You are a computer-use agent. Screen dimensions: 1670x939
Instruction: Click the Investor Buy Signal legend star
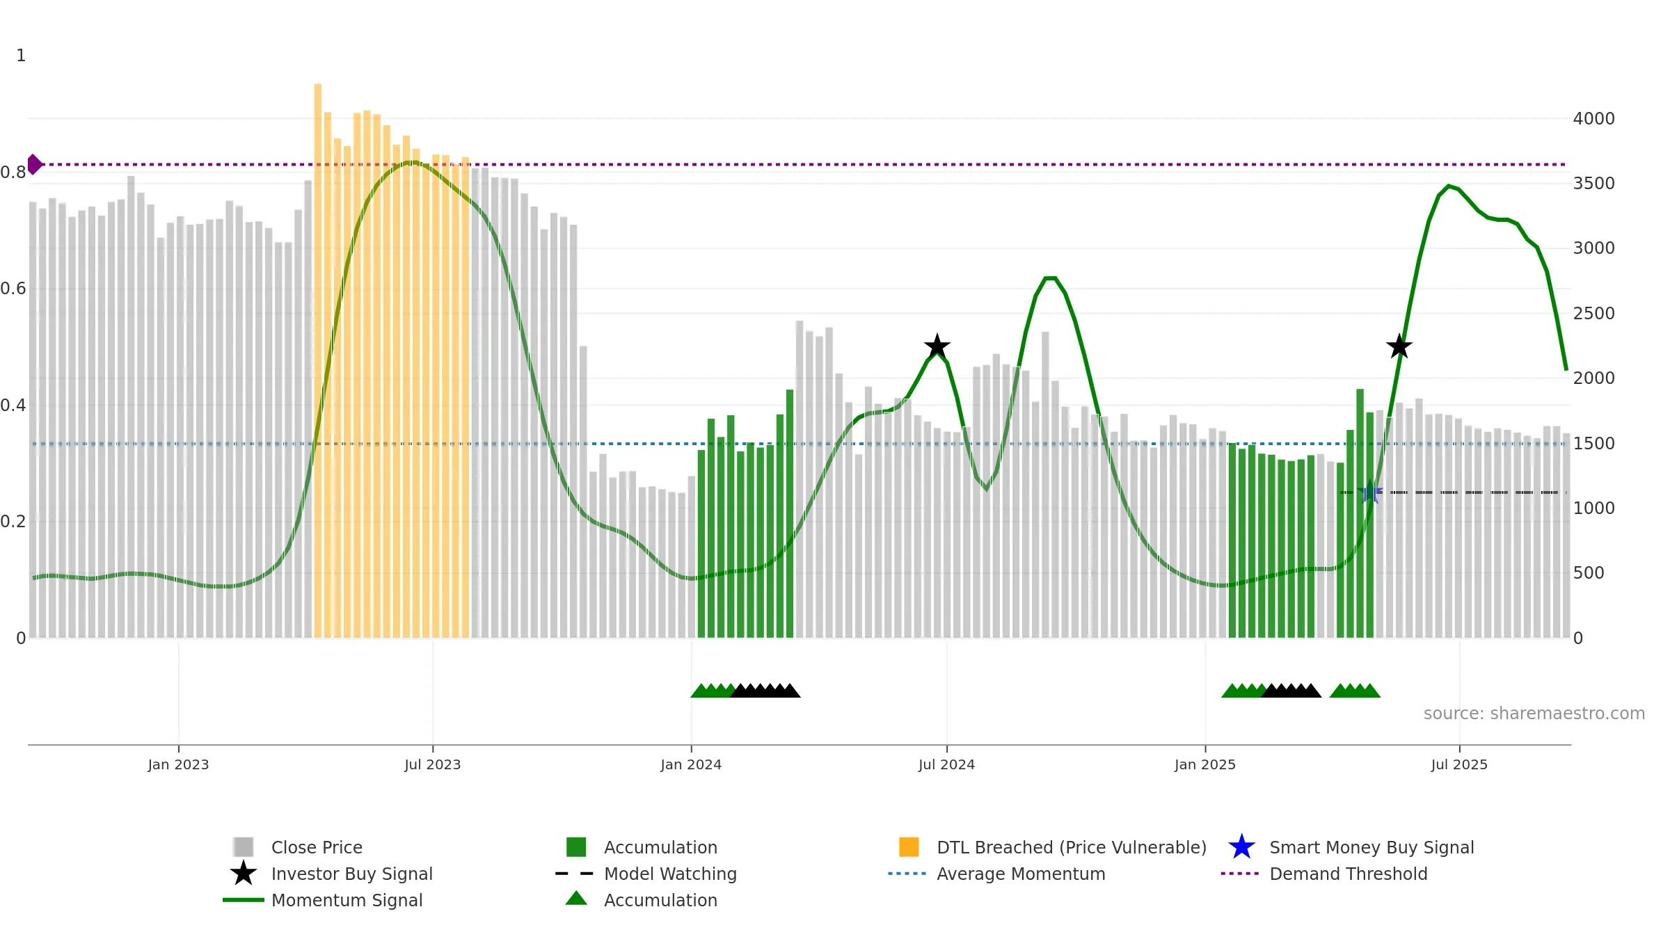(x=244, y=873)
